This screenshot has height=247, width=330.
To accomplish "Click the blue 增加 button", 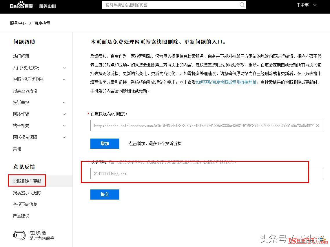I will click(x=105, y=143).
